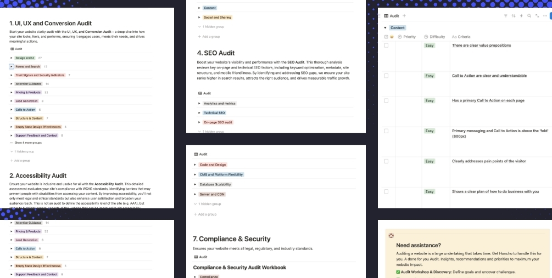Click the green Easy difficulty tag in first row
552x278 pixels.
click(x=430, y=46)
